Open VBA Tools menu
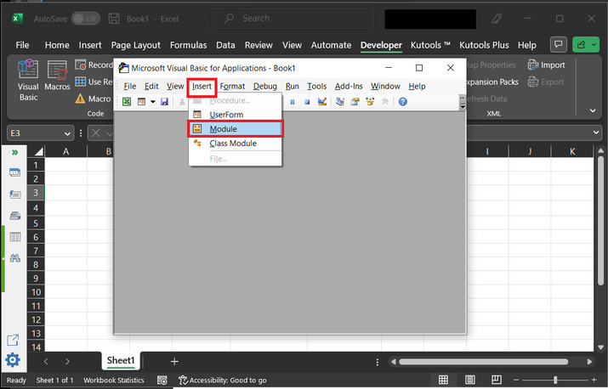The width and height of the screenshot is (608, 389). point(317,87)
